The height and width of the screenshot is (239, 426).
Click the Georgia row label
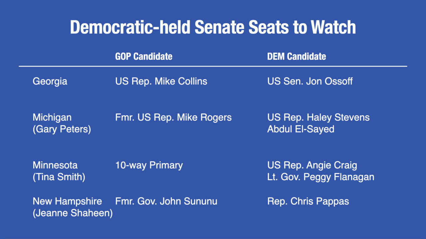[x=50, y=82]
